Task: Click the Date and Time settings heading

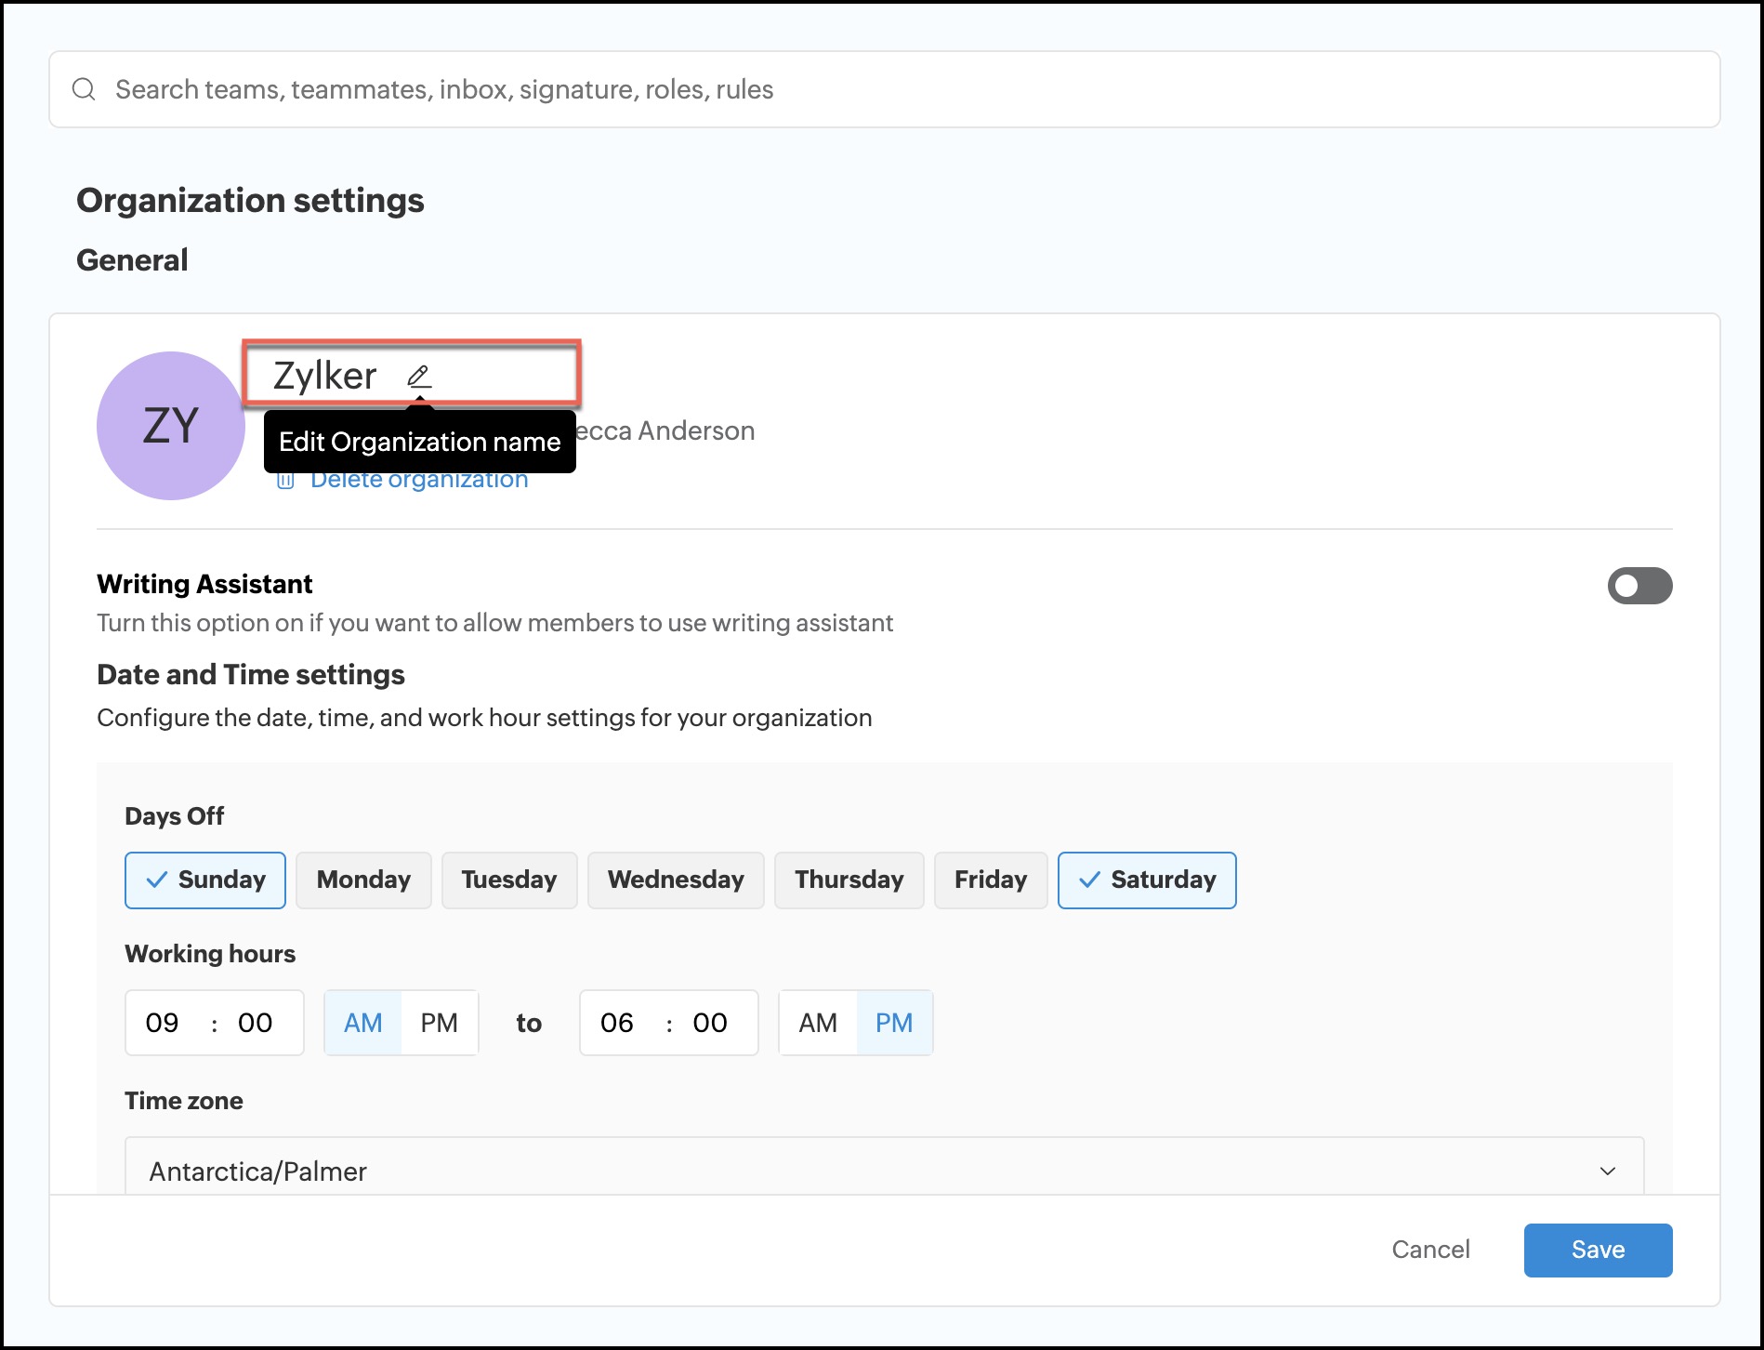Action: (251, 675)
